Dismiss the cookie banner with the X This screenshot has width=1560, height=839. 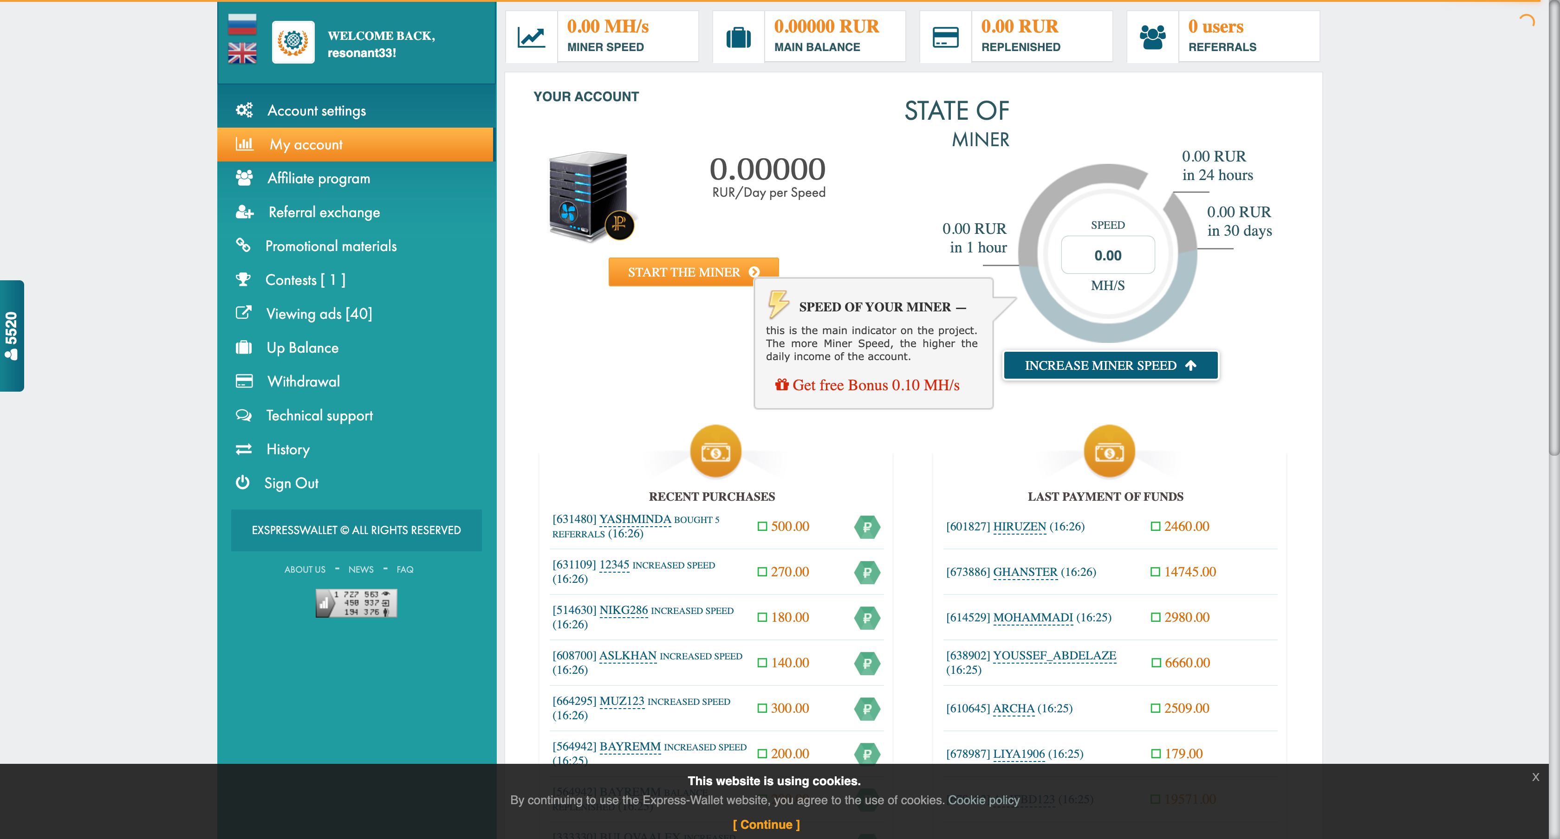click(1535, 777)
